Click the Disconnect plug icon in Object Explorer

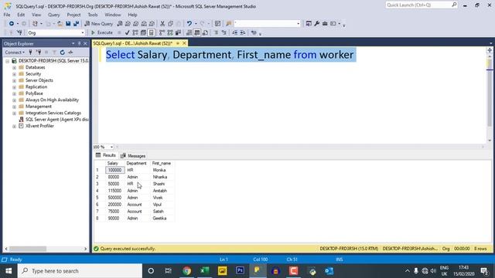39,53
